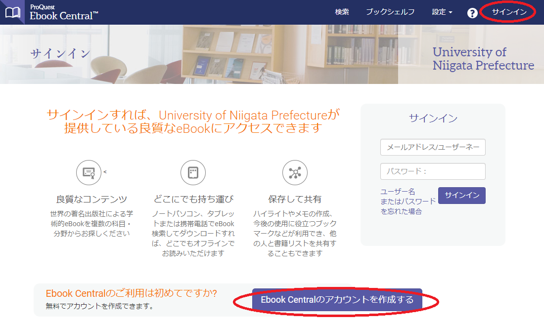This screenshot has height=322, width=544.
Task: Click the take-anywhere ebook device icon
Action: point(193,173)
